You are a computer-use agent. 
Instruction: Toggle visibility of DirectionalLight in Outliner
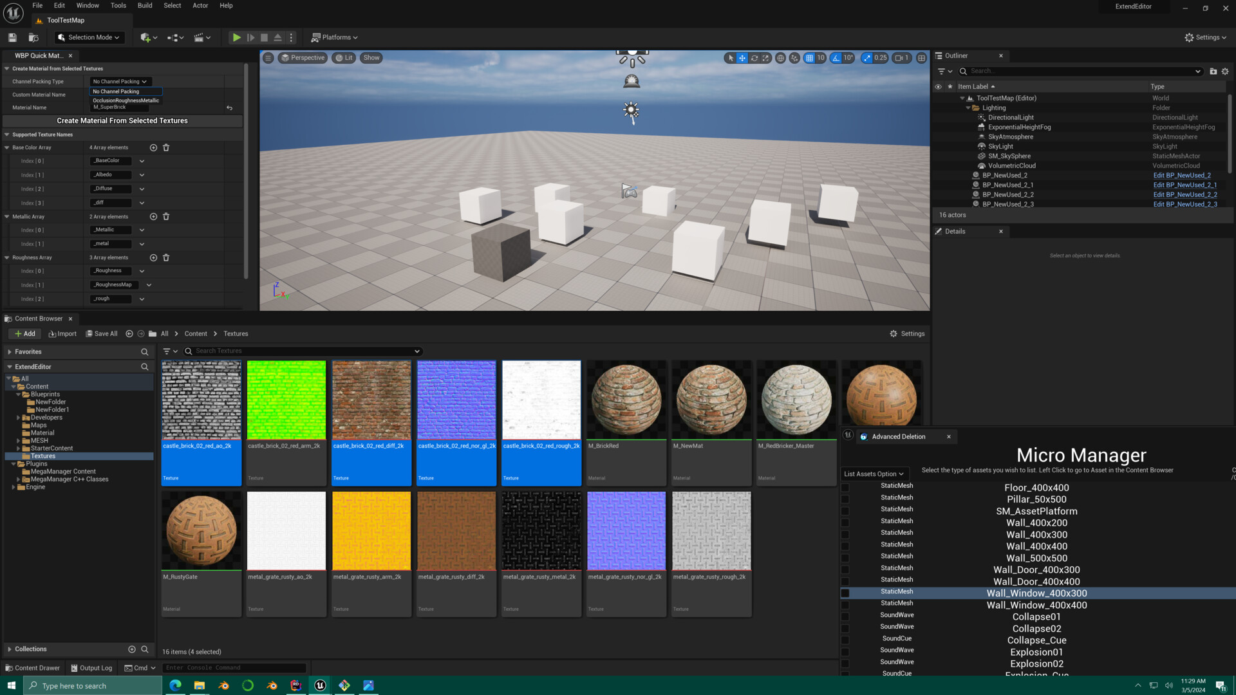(x=938, y=117)
